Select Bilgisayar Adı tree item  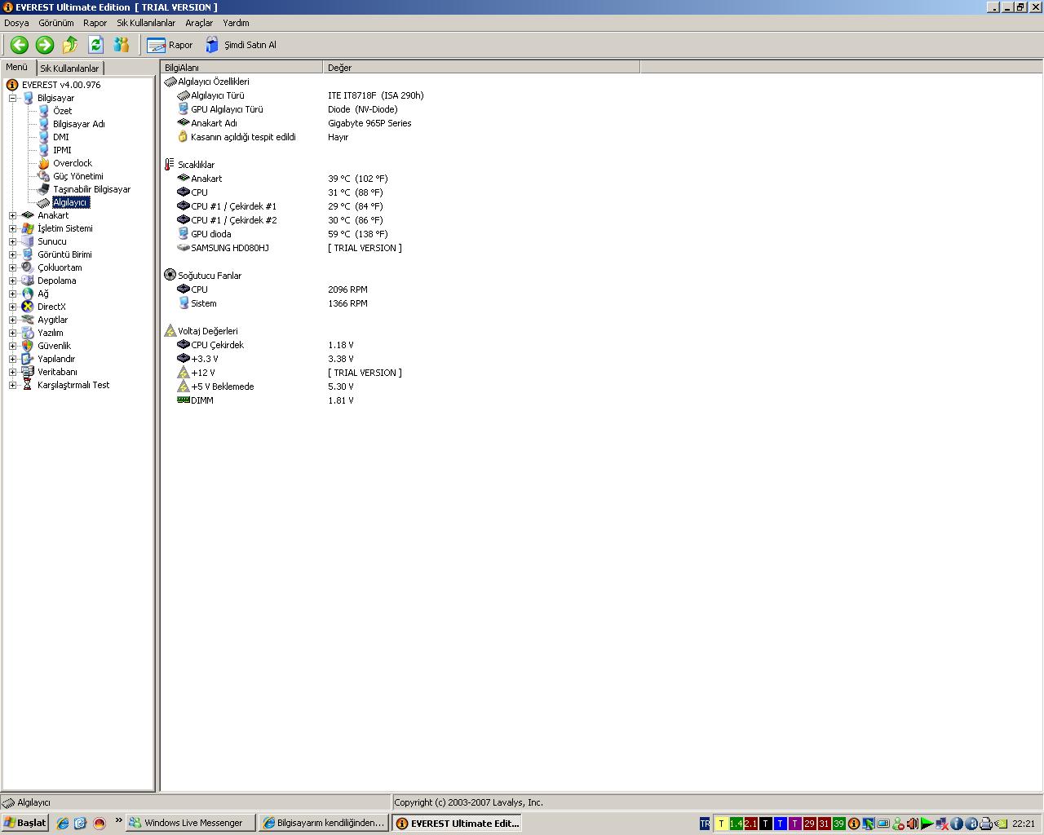79,124
